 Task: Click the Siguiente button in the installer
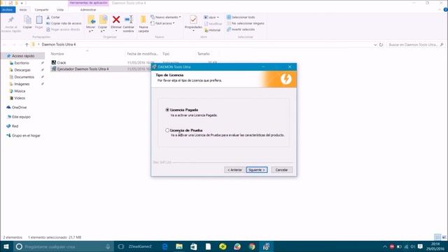(x=257, y=169)
